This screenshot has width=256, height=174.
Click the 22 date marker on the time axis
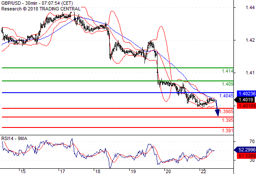[203, 171]
